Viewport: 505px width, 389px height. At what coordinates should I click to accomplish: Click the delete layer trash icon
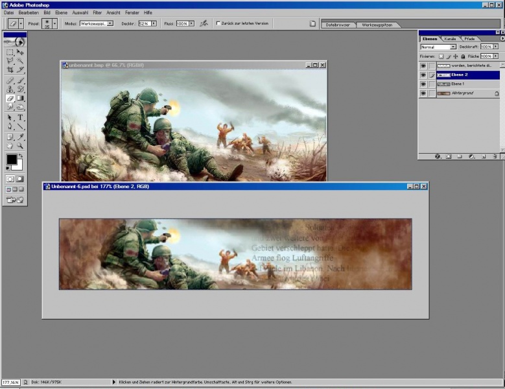pos(495,156)
